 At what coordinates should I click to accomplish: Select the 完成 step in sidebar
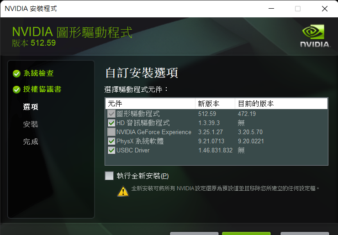[x=31, y=141]
